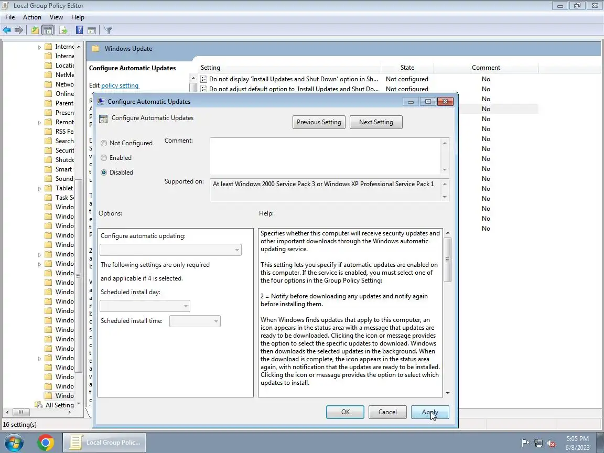Open the File menu
Viewport: 604px width, 453px height.
(x=10, y=17)
